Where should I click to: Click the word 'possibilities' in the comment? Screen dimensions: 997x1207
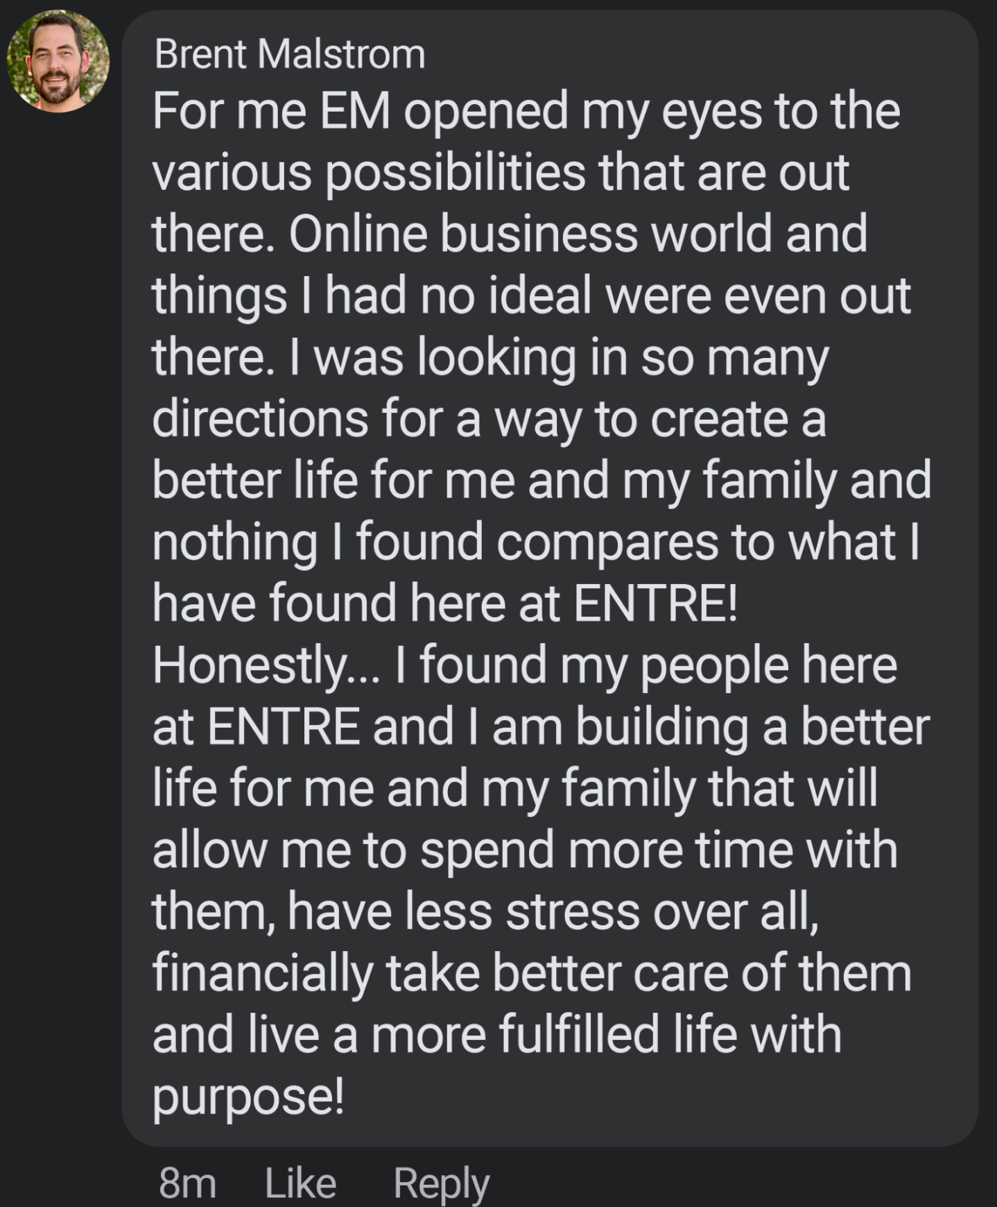pos(456,173)
